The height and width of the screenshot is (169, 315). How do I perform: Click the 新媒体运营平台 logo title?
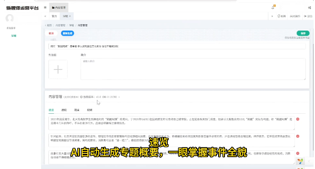pyautogui.click(x=22, y=8)
